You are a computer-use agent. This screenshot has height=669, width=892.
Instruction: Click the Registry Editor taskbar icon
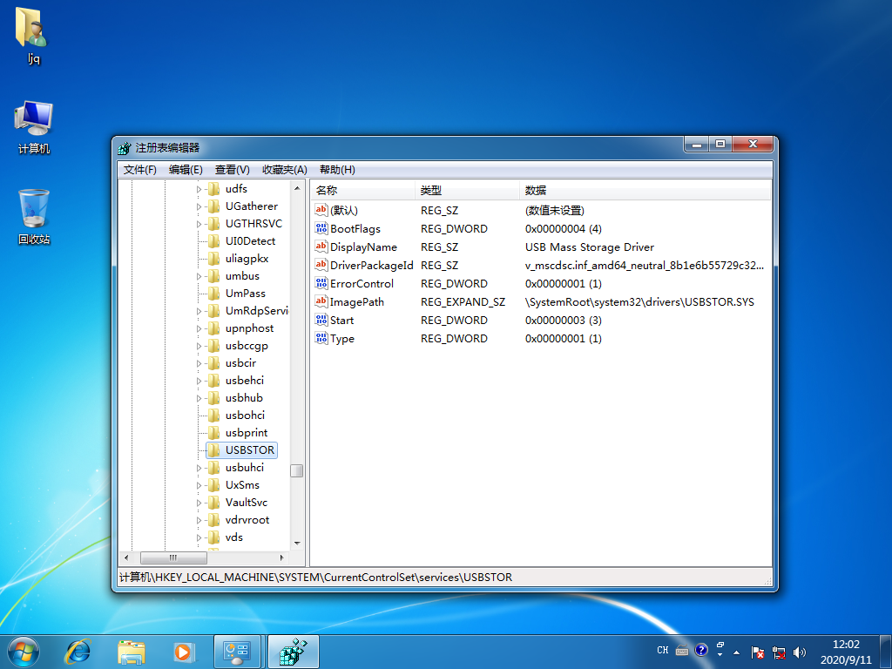[293, 651]
